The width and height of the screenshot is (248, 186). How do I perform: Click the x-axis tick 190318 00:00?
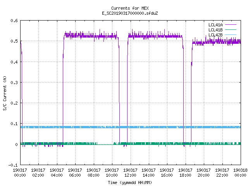(x=240, y=172)
